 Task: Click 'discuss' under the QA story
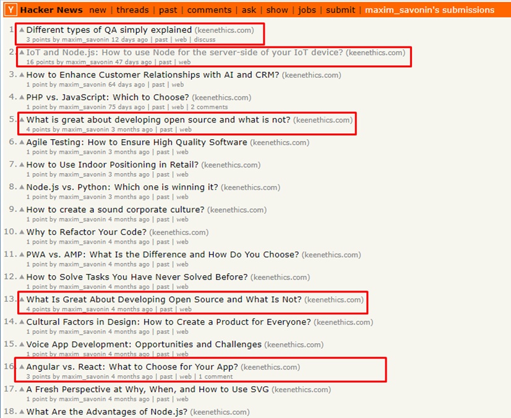[x=205, y=40]
